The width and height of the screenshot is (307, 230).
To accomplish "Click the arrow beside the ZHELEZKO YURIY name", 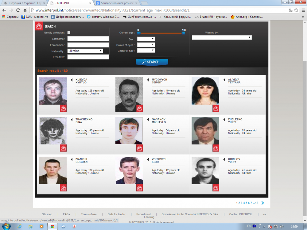I will (224, 120).
